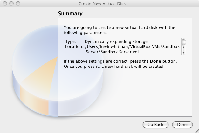Click the resize grip at window corner
The width and height of the screenshot is (199, 133).
[x=197, y=131]
